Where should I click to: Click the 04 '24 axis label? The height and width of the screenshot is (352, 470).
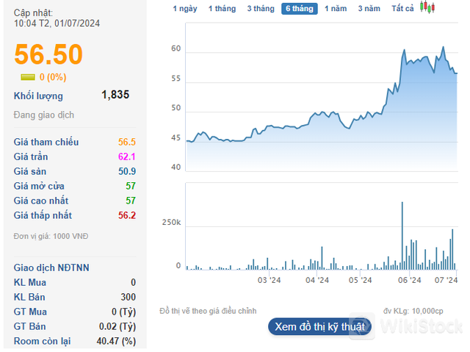(316, 280)
